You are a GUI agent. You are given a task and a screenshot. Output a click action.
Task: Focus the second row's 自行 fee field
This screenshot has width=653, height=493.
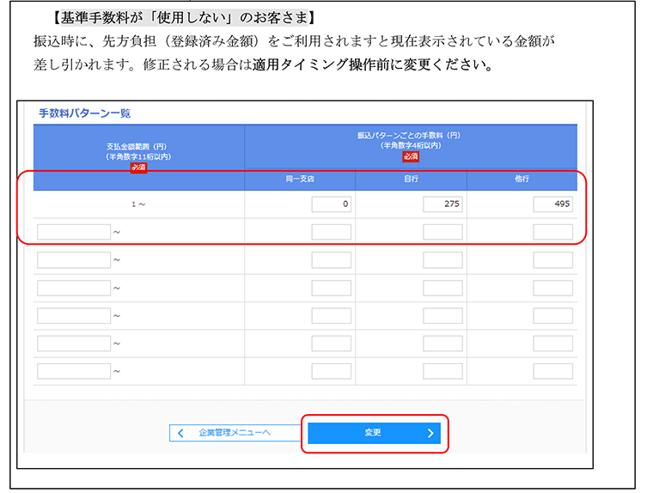(x=442, y=232)
